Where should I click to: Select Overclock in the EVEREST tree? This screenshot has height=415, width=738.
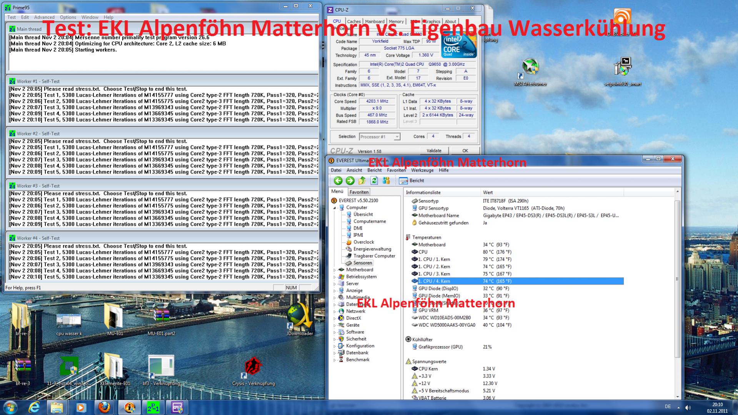coord(363,242)
